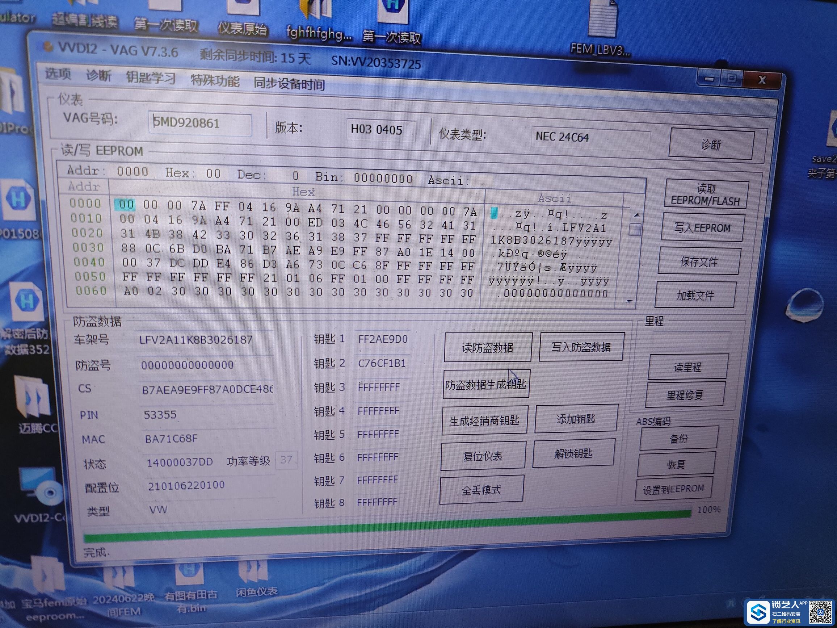Screen dimensions: 837x628
Task: Click the VAG号码 input field
Action: 200,123
